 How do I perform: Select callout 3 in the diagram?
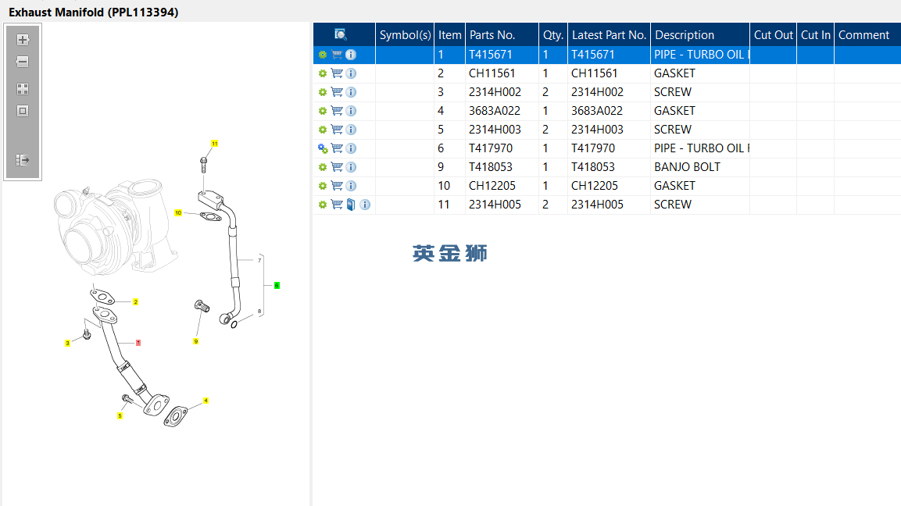click(x=67, y=343)
